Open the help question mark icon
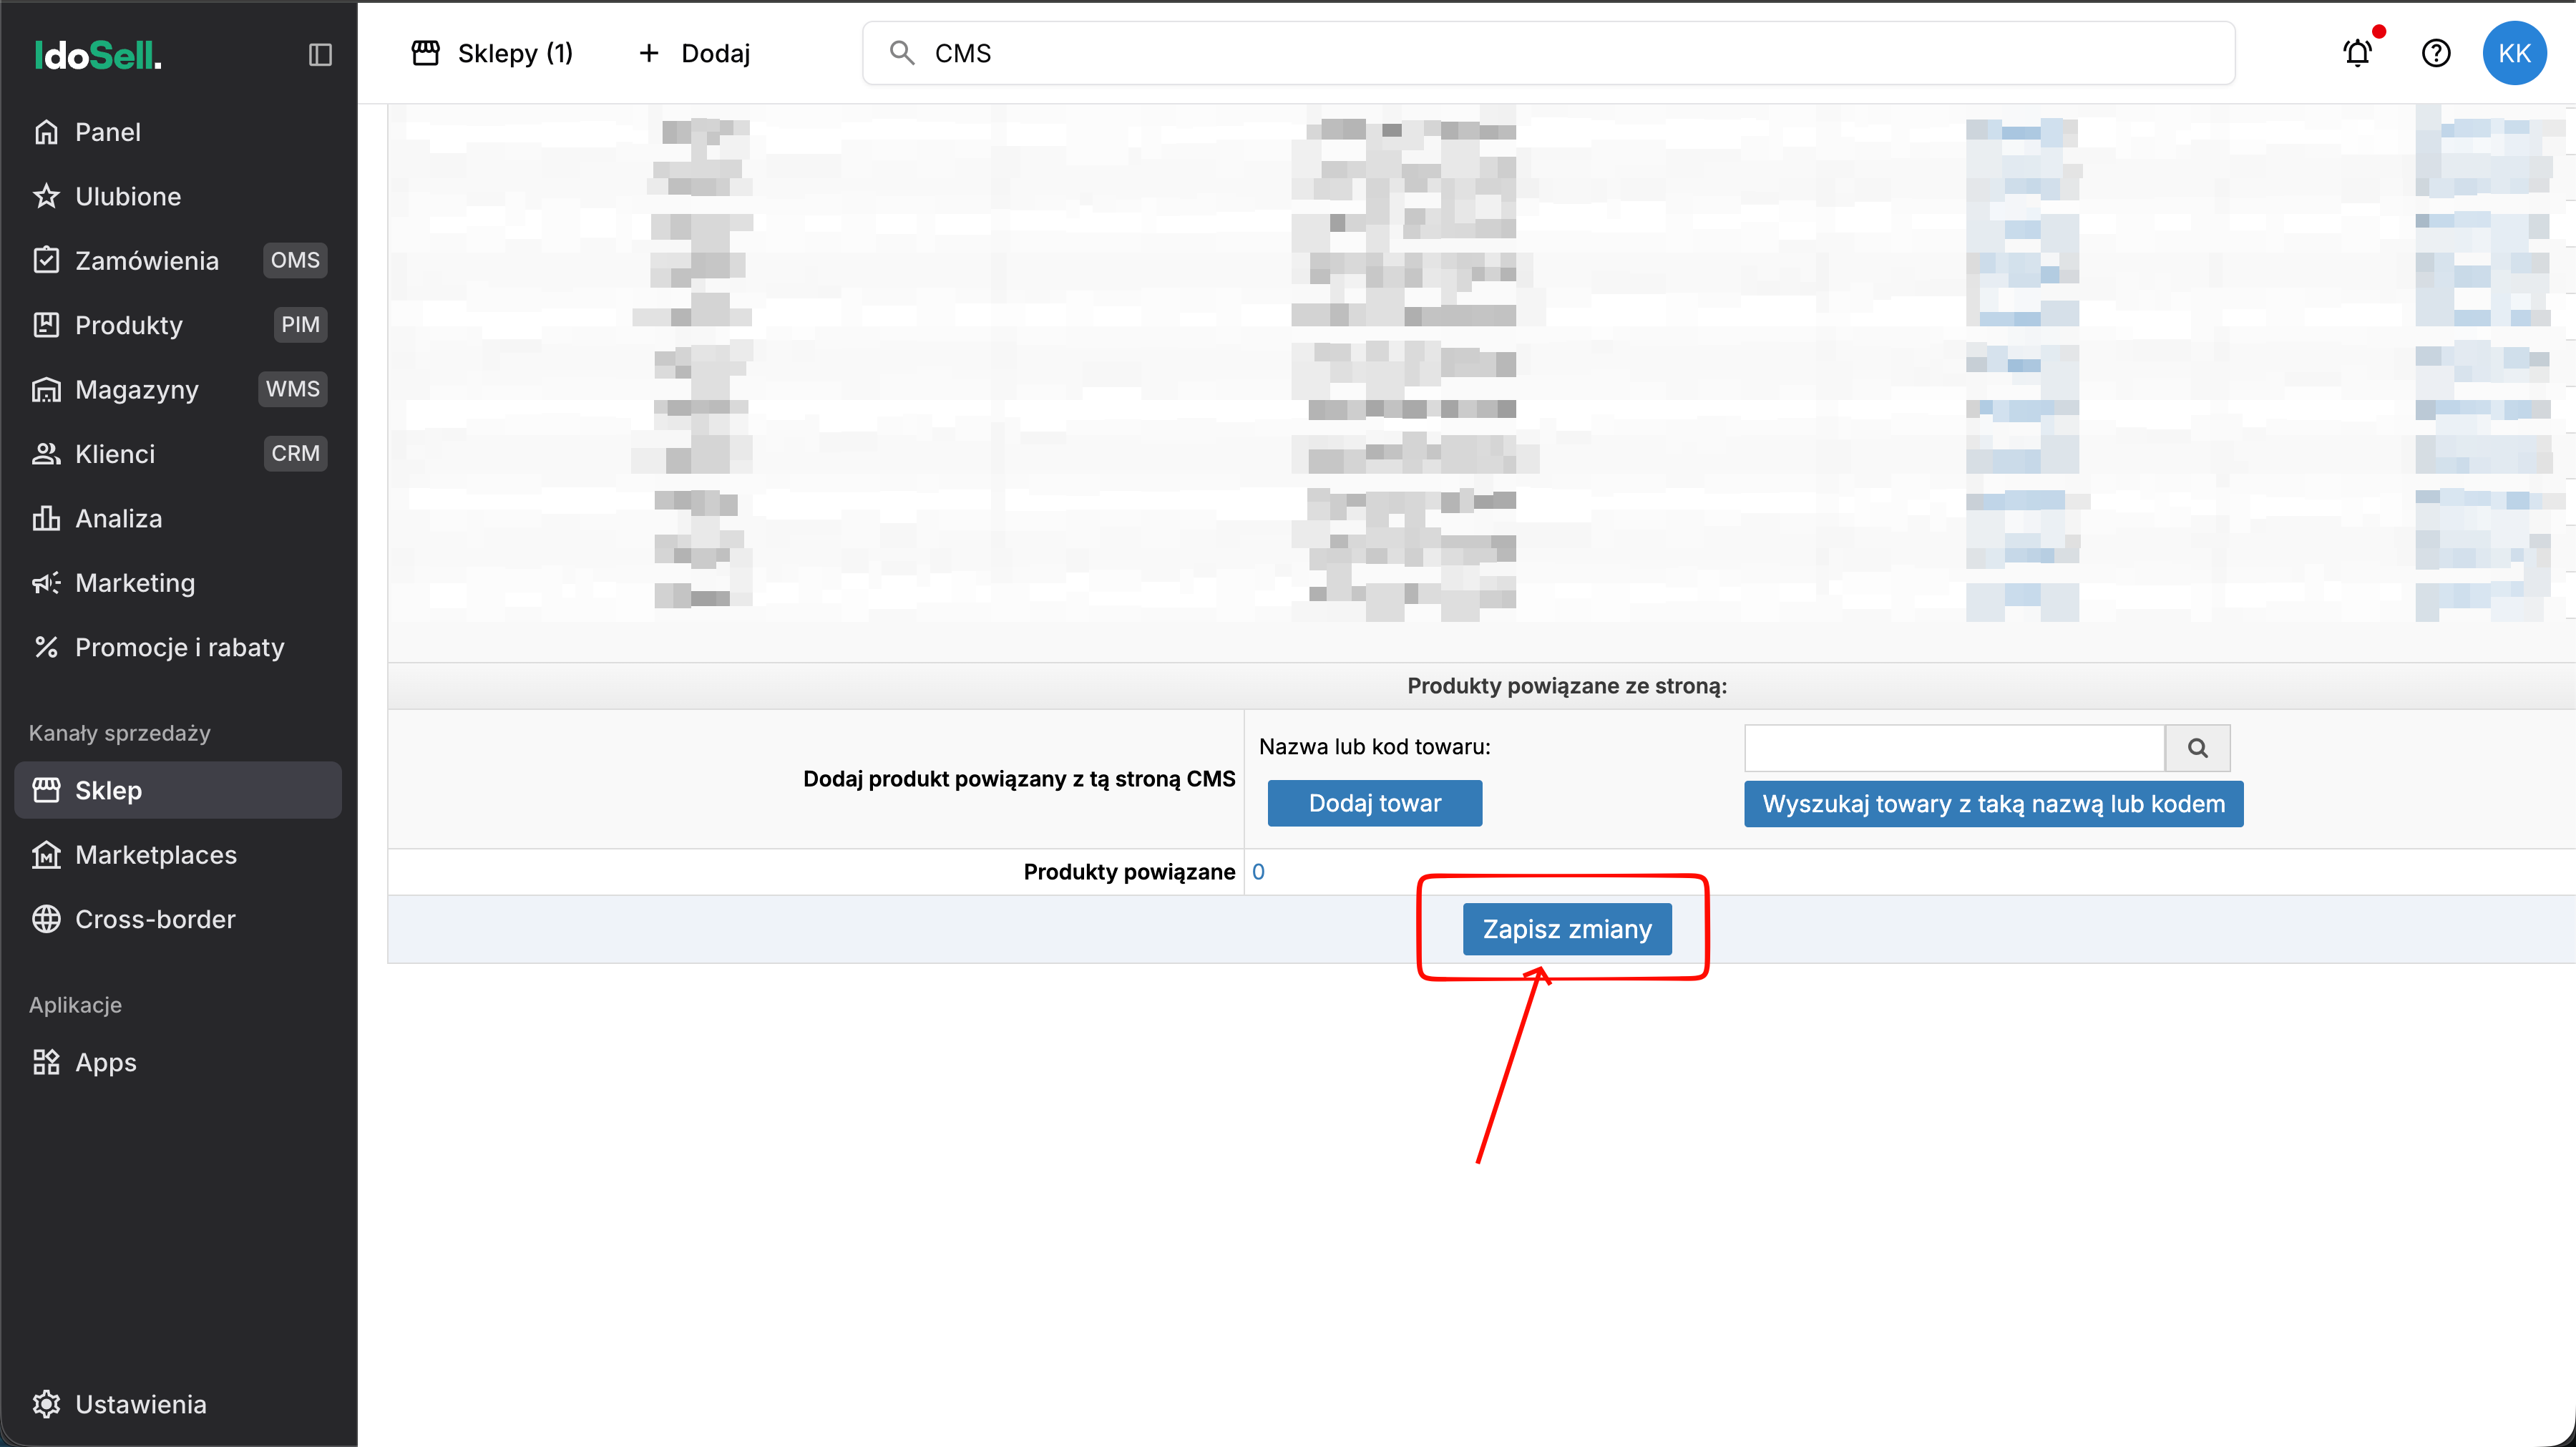Viewport: 2576px width, 1447px height. (2436, 53)
